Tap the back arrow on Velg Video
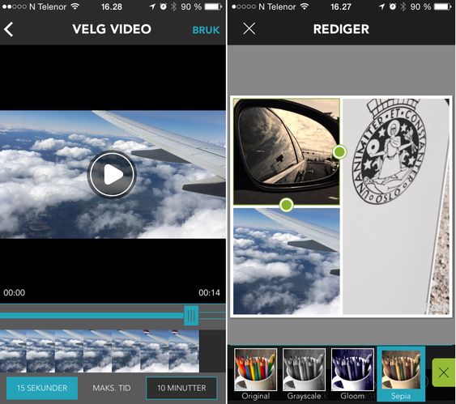 (x=9, y=29)
